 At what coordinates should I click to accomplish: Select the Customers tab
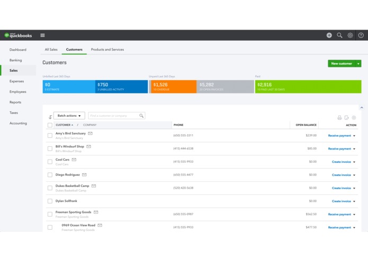74,50
